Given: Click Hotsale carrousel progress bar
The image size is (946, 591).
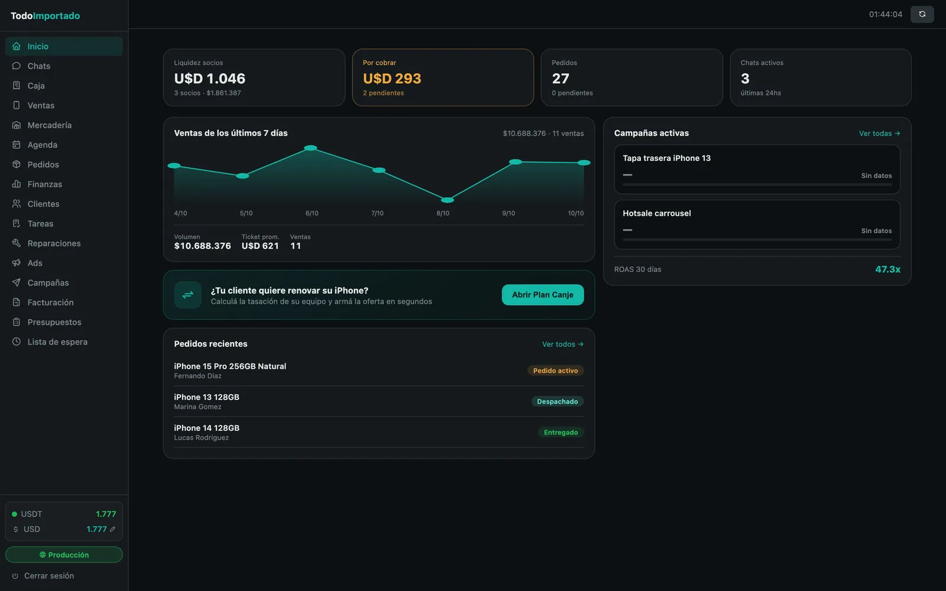Looking at the screenshot, I should (757, 239).
